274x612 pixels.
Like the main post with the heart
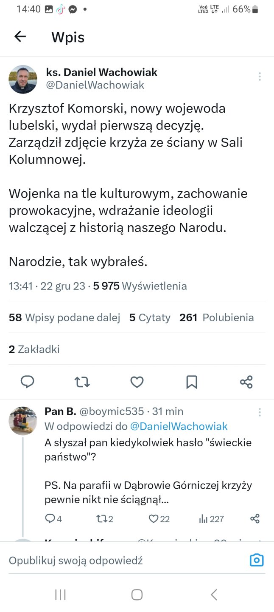tap(137, 382)
